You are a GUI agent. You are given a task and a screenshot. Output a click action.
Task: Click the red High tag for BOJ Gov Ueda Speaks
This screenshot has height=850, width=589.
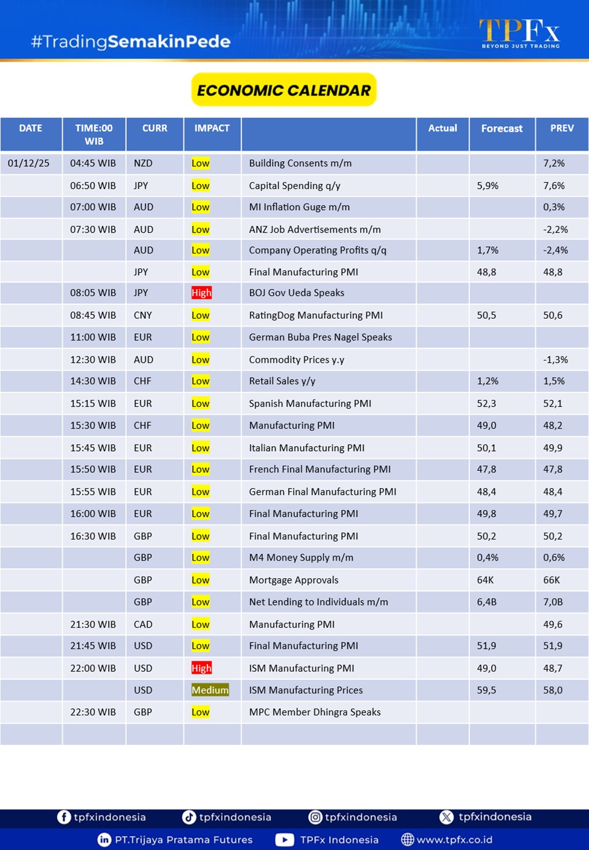201,293
